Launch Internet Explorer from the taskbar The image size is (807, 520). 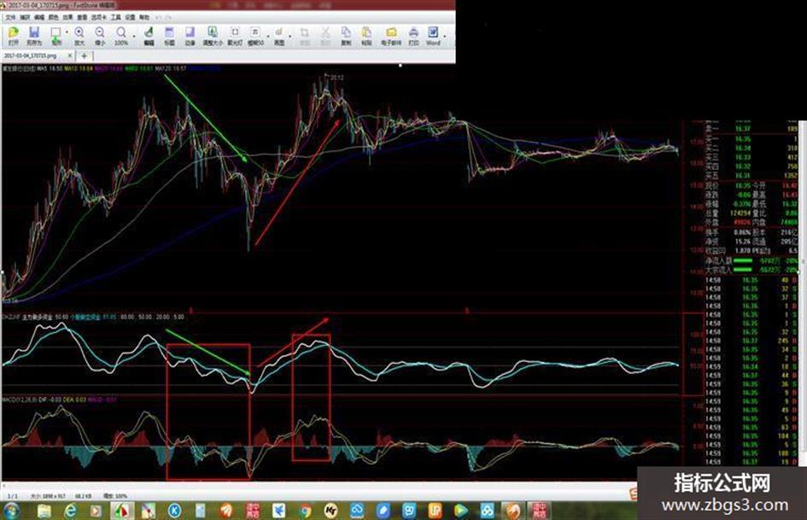[70, 511]
